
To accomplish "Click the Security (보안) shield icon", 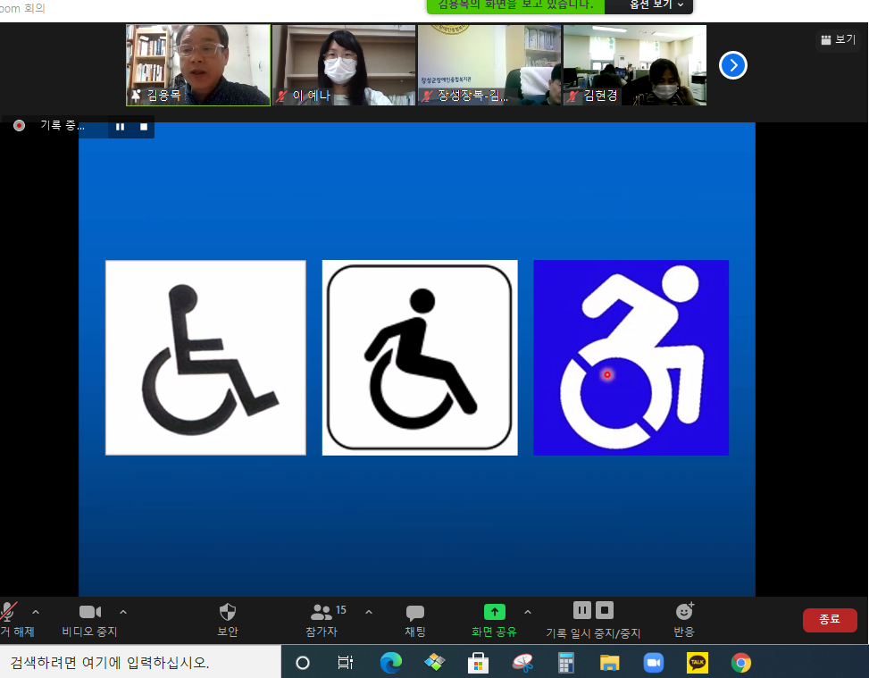I will pos(228,612).
